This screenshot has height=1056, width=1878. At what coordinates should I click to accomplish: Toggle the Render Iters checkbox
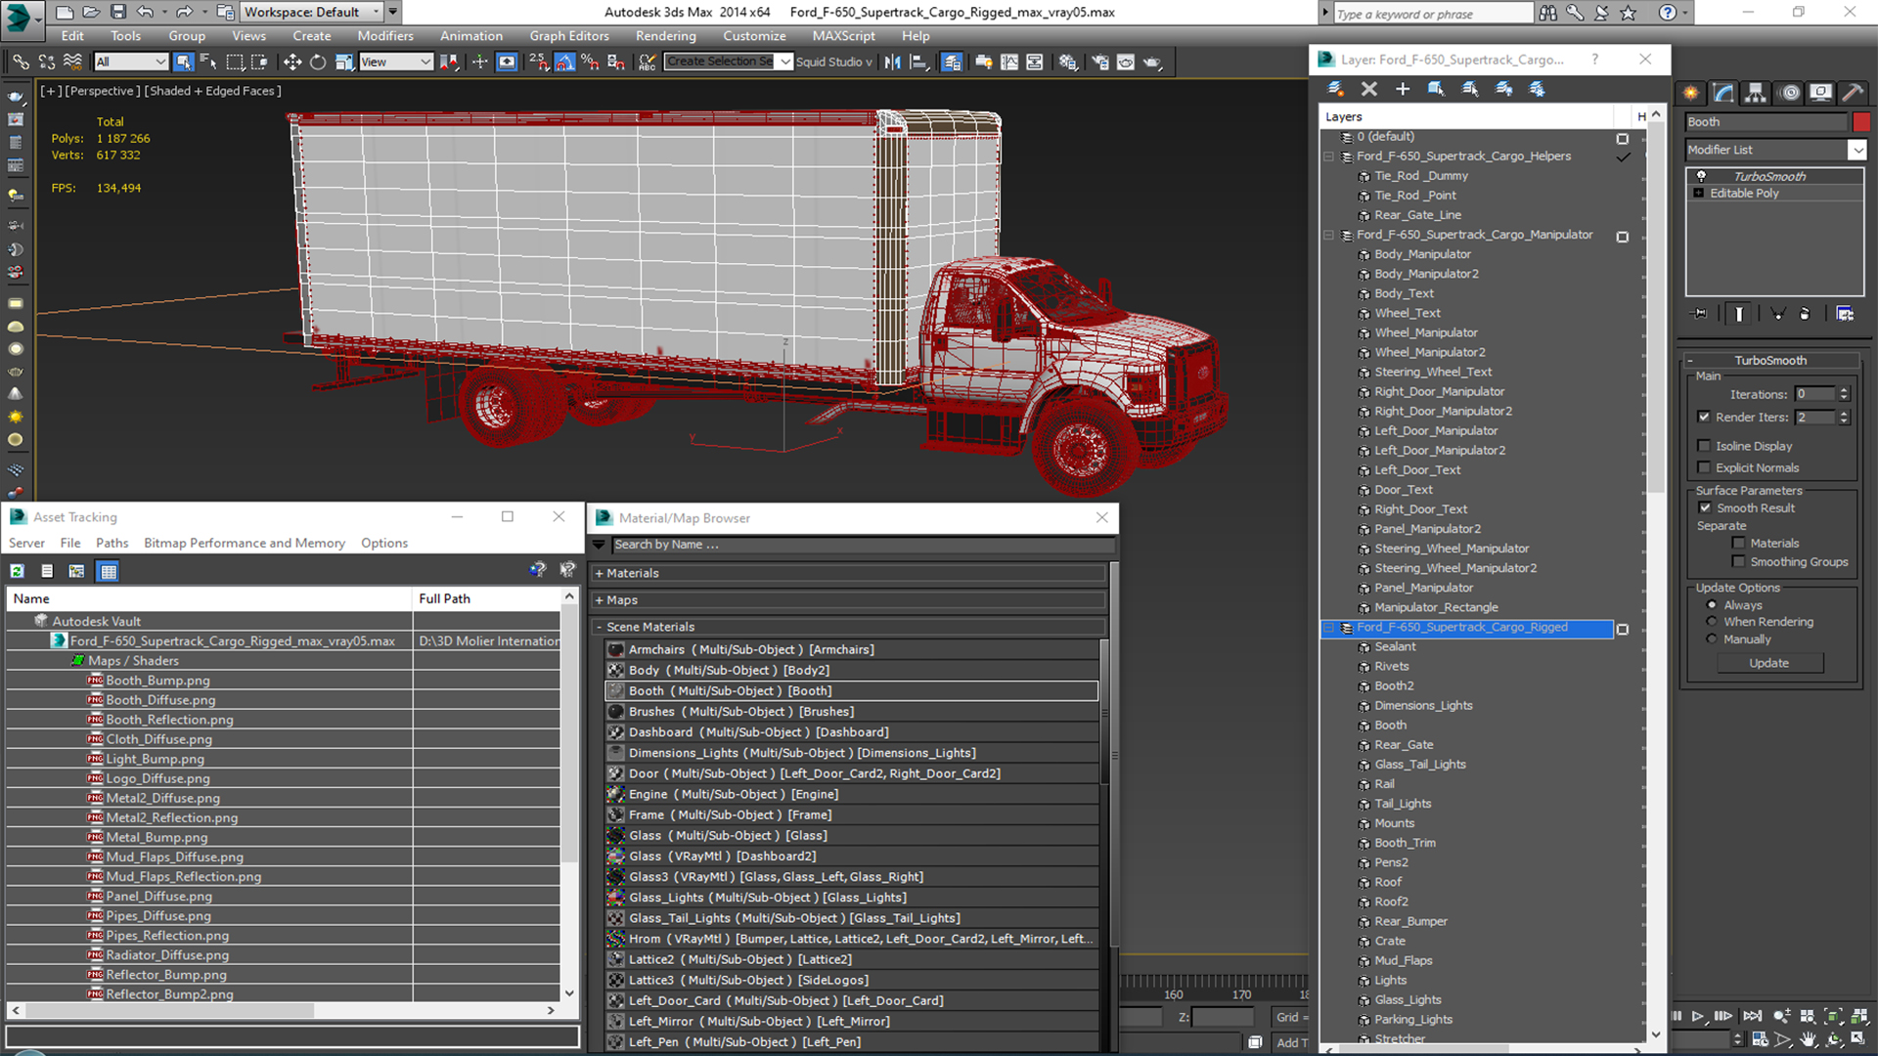[1704, 417]
